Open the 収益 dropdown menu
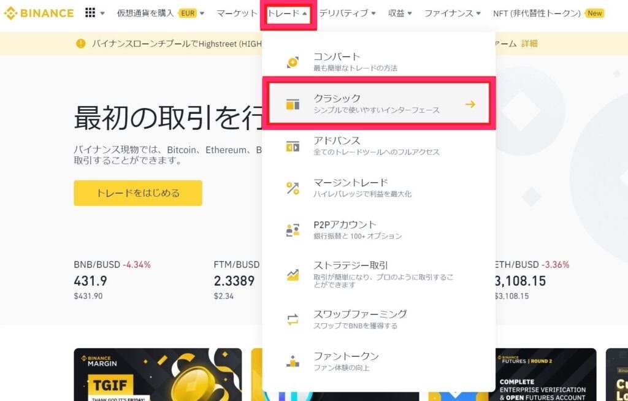Screen dimensions: 628x401 pos(400,13)
